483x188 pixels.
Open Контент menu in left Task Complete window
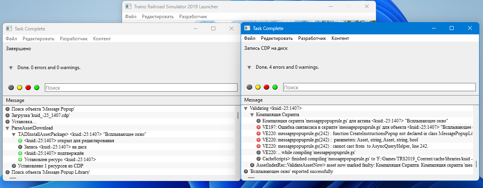pos(102,39)
